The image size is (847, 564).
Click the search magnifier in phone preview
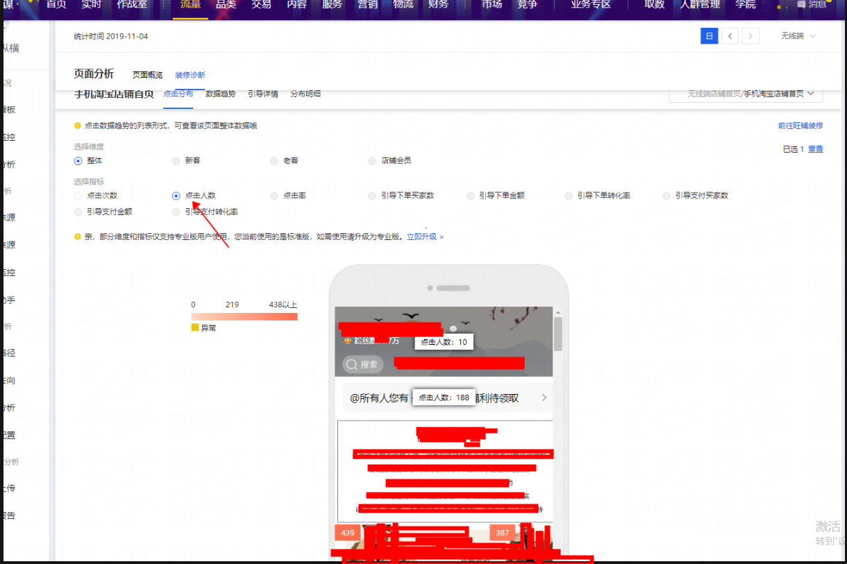(352, 365)
